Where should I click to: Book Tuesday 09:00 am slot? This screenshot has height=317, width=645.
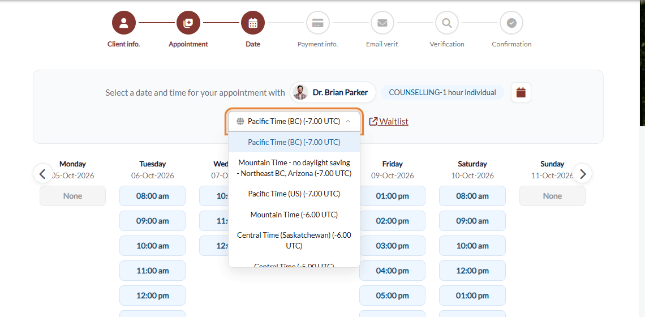pyautogui.click(x=153, y=221)
